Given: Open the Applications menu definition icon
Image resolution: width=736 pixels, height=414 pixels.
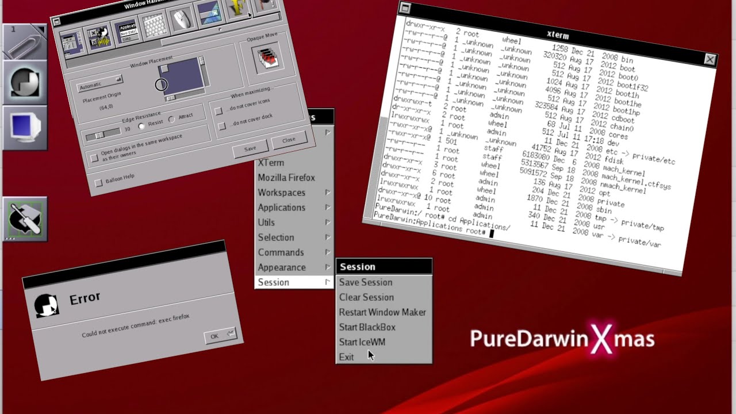Looking at the screenshot, I should pyautogui.click(x=128, y=32).
